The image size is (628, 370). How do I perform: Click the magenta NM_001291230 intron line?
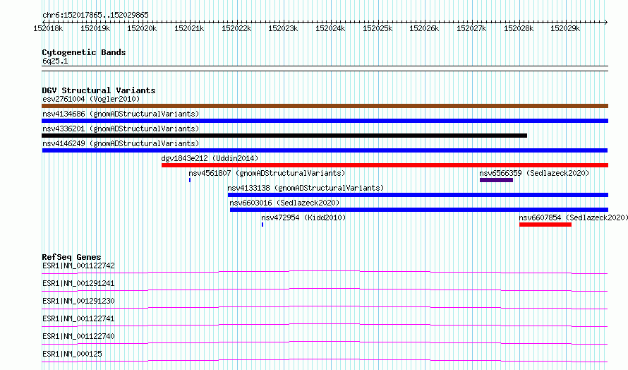325,307
